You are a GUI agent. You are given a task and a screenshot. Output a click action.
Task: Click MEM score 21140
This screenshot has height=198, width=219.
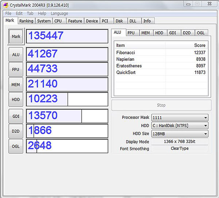(x=67, y=84)
